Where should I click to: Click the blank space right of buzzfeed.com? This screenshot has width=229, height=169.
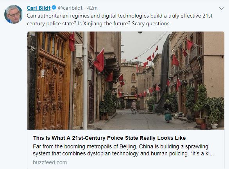[145, 162]
